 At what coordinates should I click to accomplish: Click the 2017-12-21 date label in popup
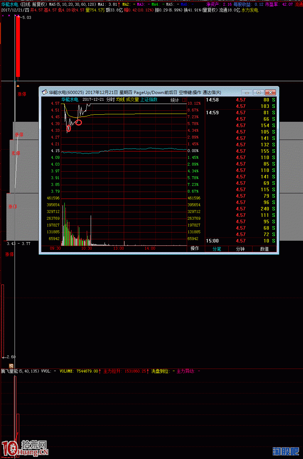coord(93,100)
